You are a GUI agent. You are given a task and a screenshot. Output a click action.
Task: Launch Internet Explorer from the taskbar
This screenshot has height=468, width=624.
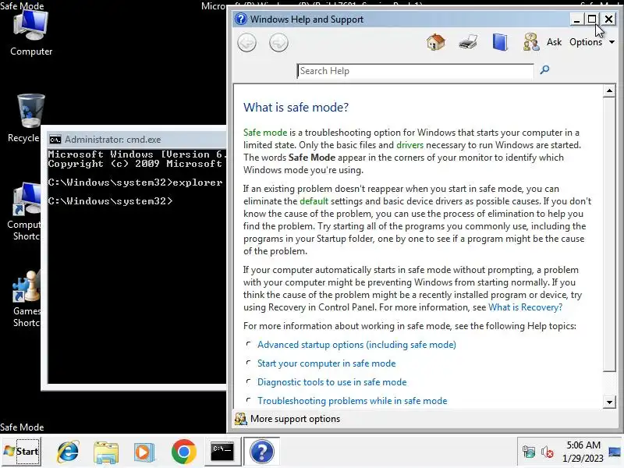pos(68,452)
